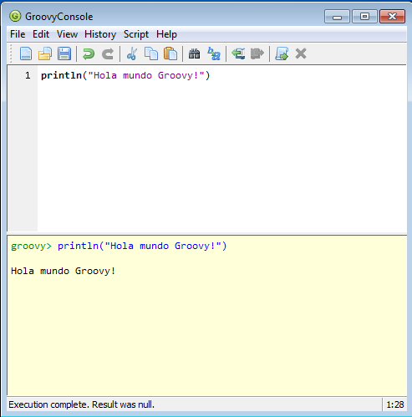Click the 1:28 cursor position indicator
Image resolution: width=412 pixels, height=417 pixels.
tap(395, 404)
